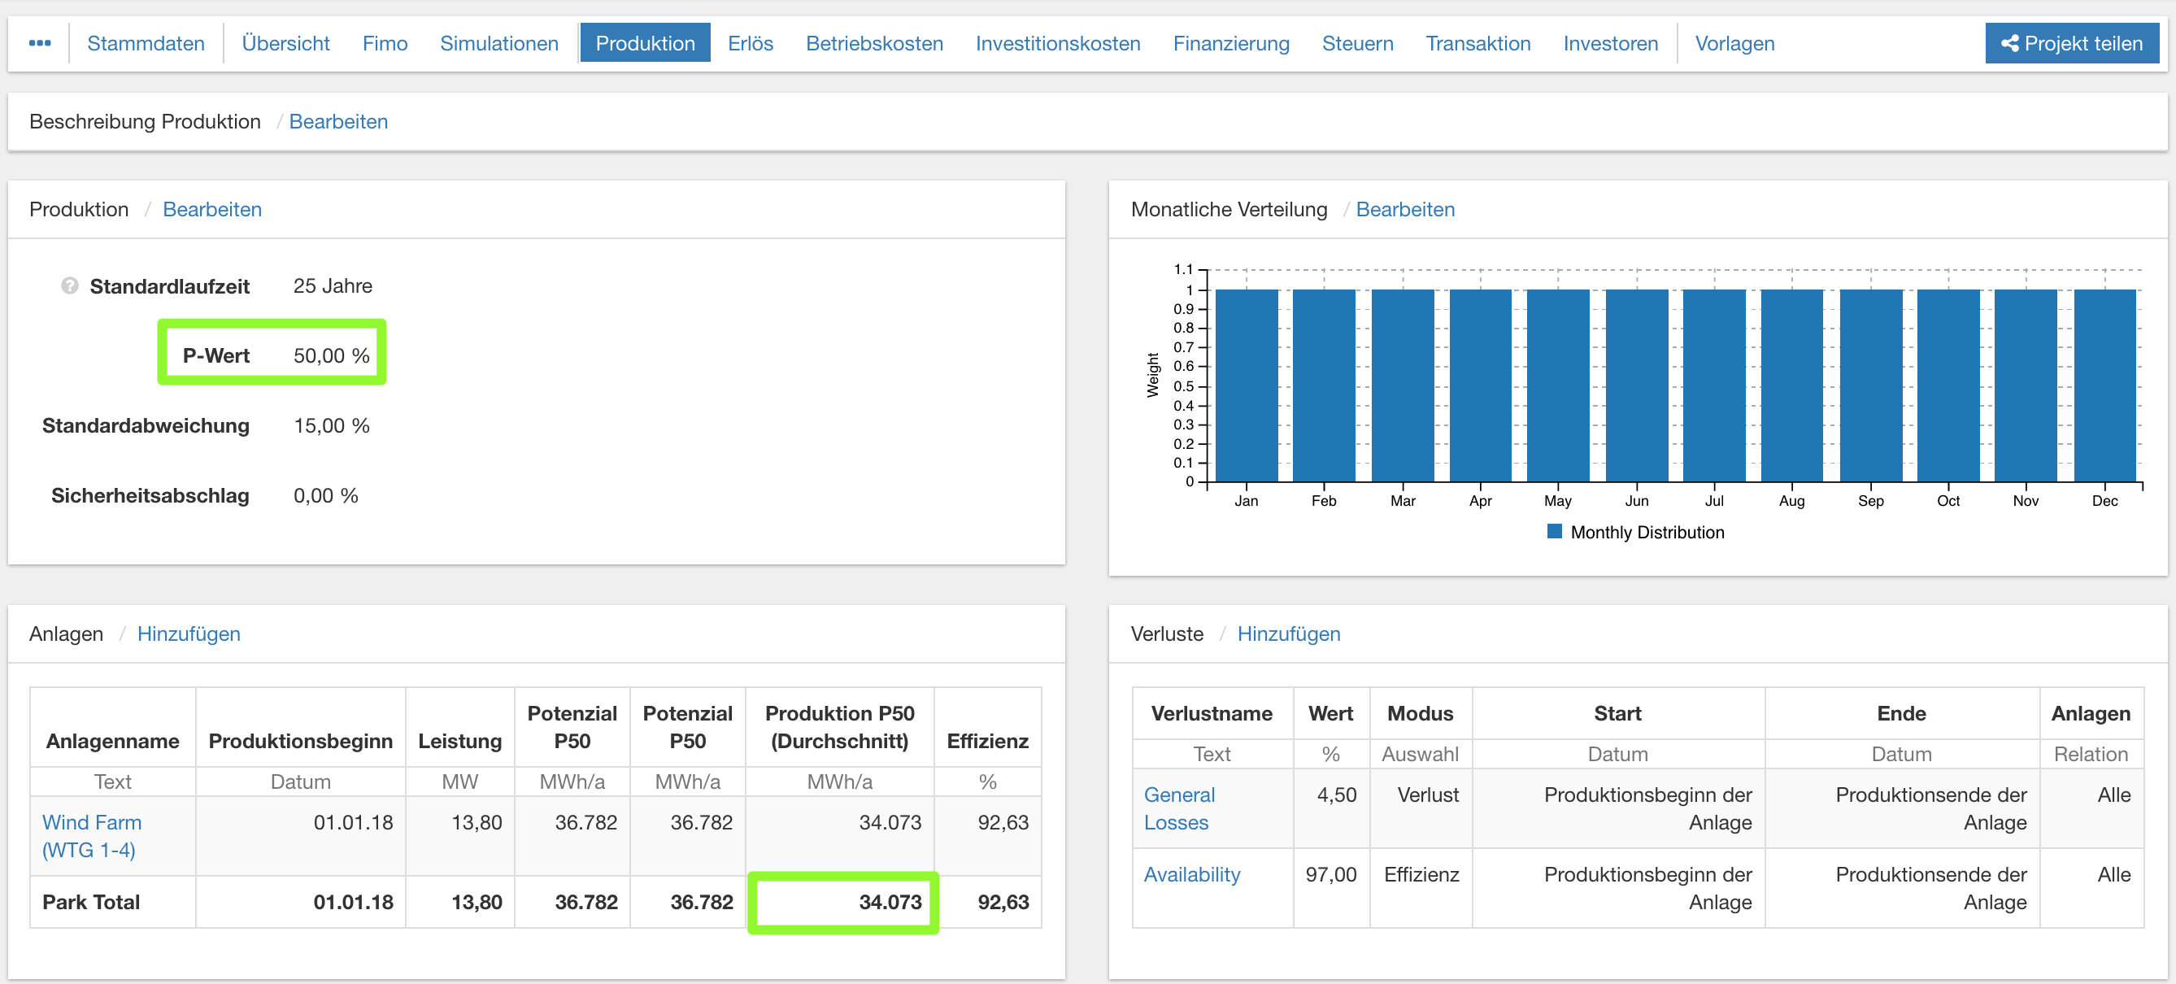Add a new Verlust via Hinzufügen

(x=1288, y=634)
